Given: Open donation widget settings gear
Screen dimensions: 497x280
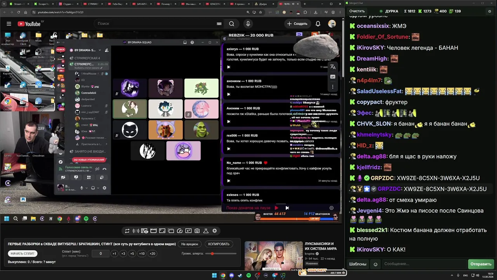Looking at the screenshot, I should [331, 208].
